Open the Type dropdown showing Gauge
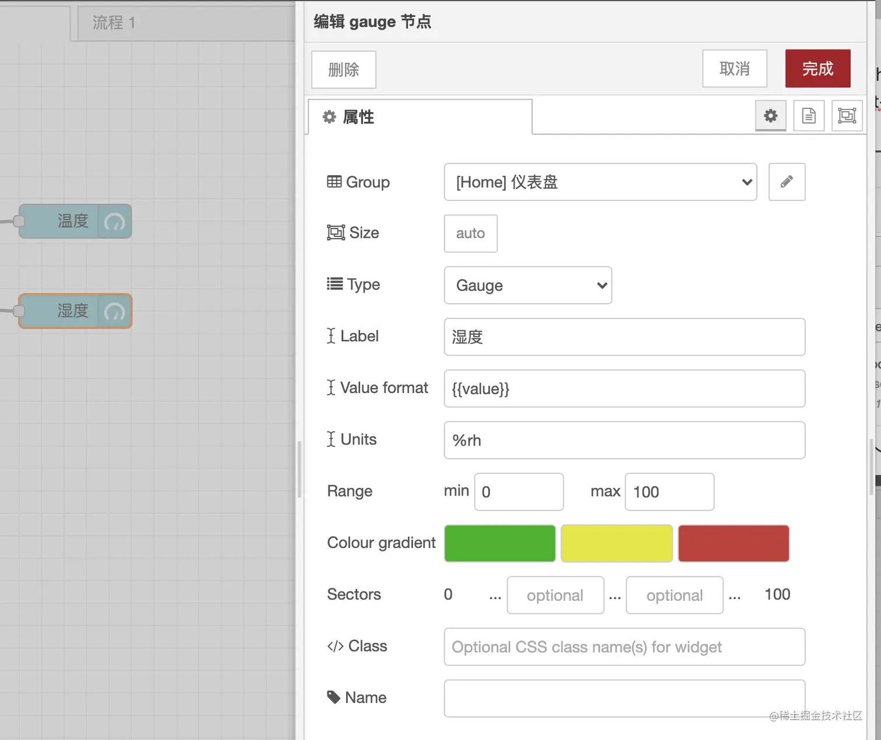 pyautogui.click(x=528, y=285)
